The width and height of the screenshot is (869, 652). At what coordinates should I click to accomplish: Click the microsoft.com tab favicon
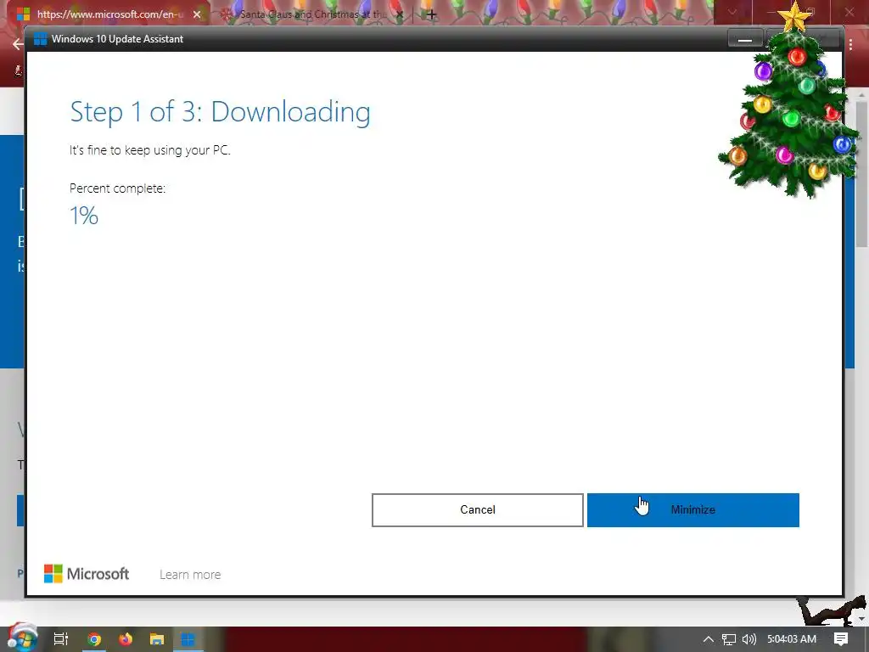coord(23,14)
